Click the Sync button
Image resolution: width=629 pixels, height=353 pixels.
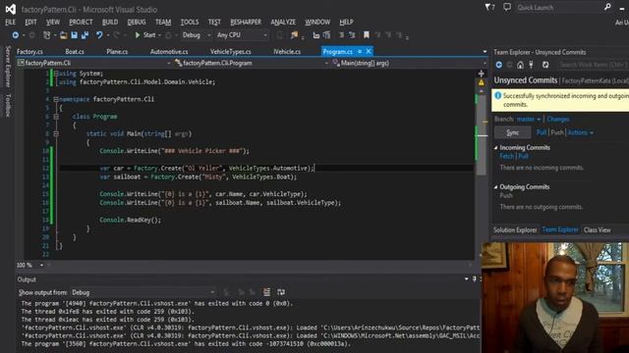point(513,132)
